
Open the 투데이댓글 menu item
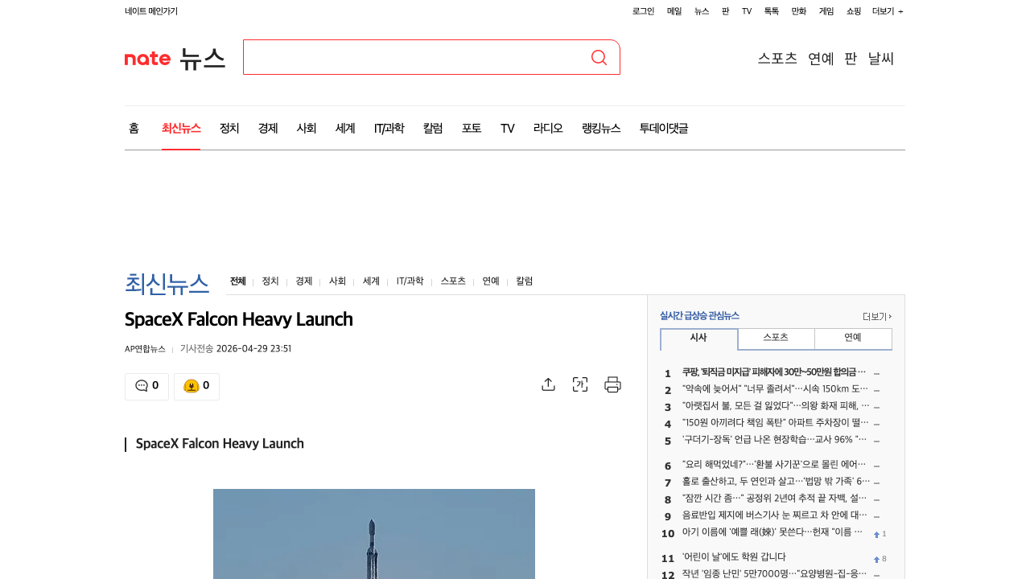tap(664, 128)
